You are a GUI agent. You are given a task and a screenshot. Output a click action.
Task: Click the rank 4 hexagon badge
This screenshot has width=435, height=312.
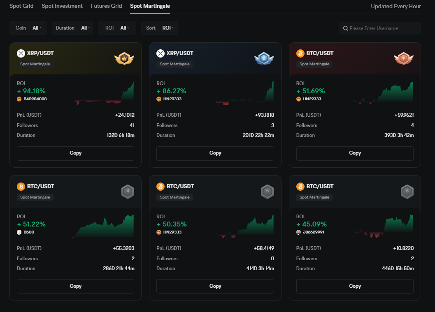click(128, 192)
